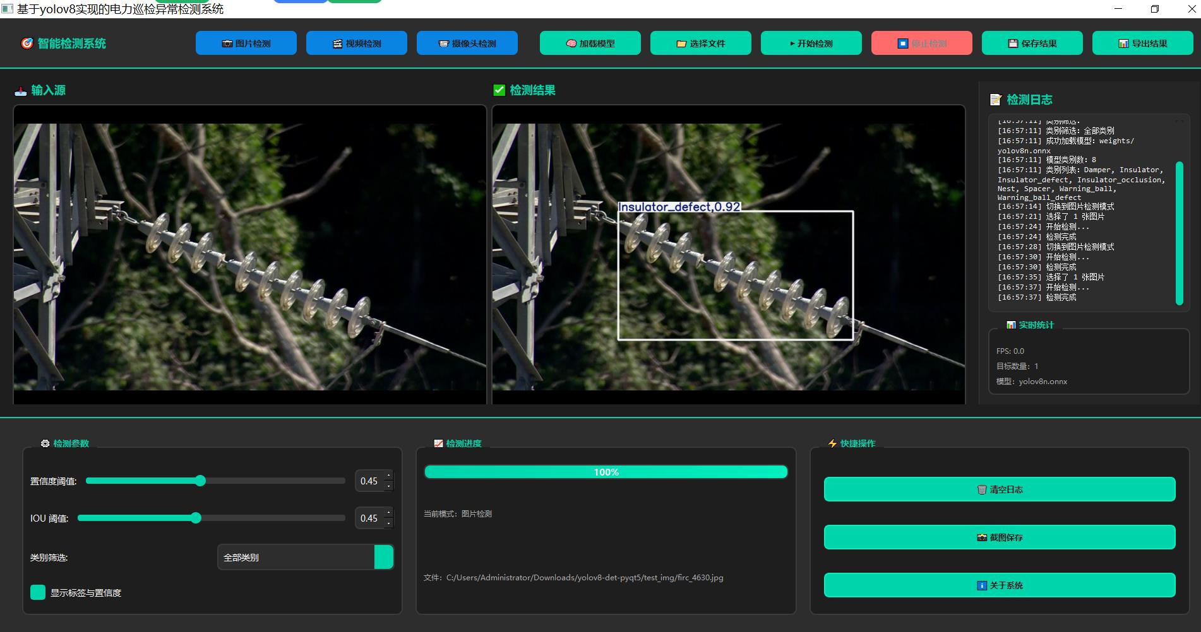Decrease the IOU 阈值 value with down arrow
This screenshot has height=632, width=1201.
[x=388, y=524]
